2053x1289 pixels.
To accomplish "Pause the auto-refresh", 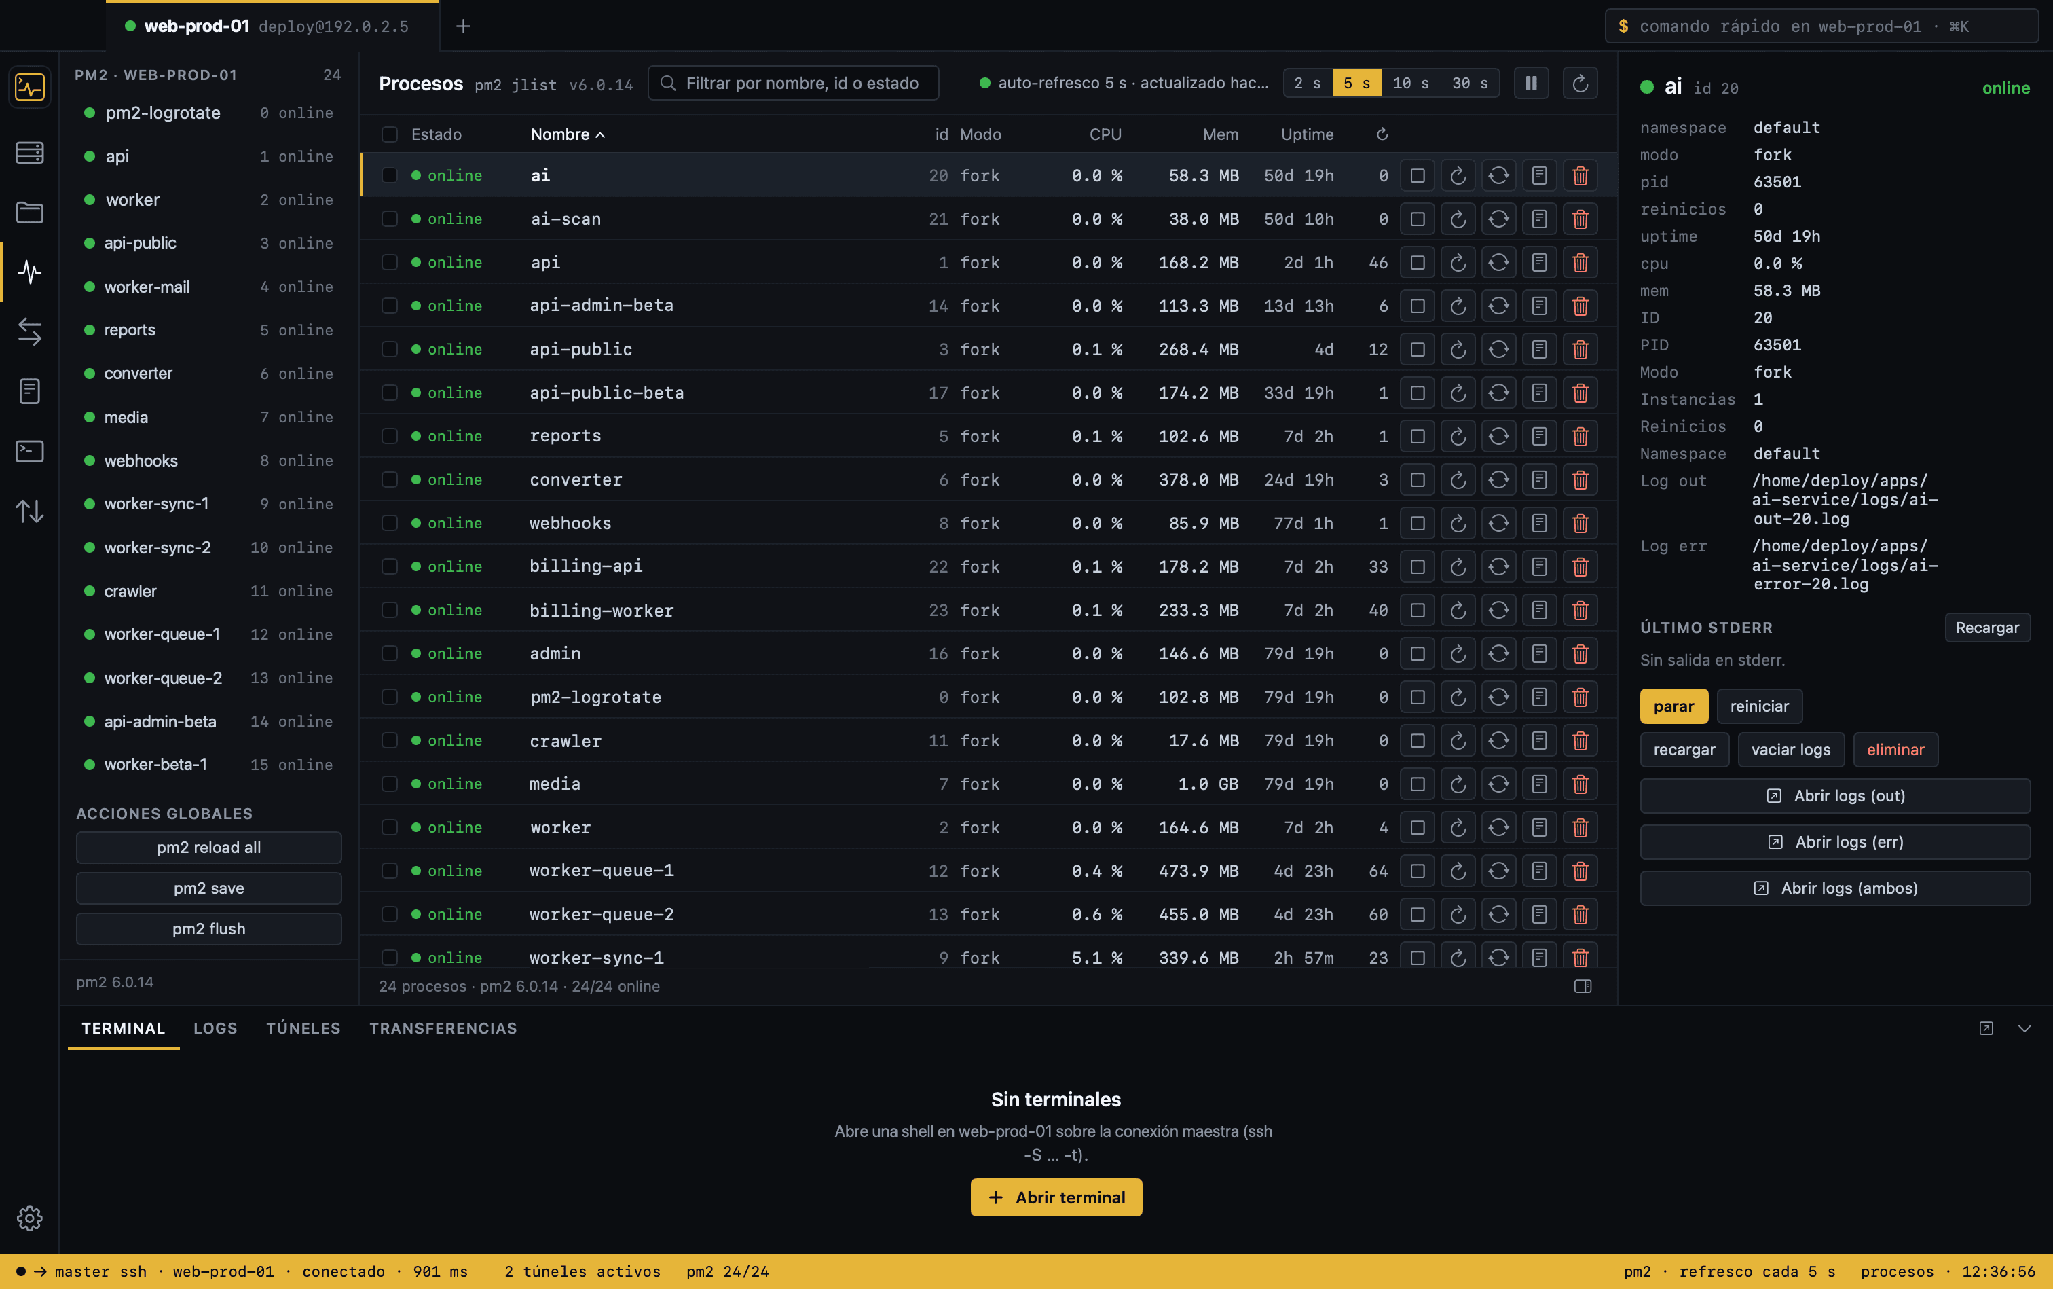I will tap(1532, 84).
